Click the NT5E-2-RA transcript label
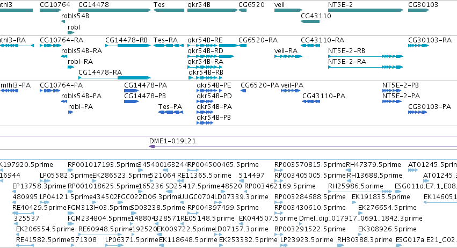 [347, 62]
